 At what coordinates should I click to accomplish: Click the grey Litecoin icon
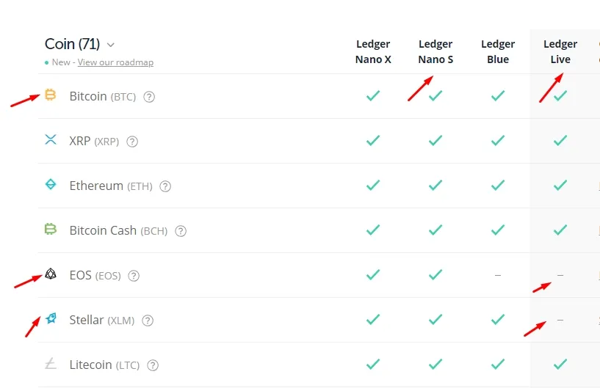[51, 363]
